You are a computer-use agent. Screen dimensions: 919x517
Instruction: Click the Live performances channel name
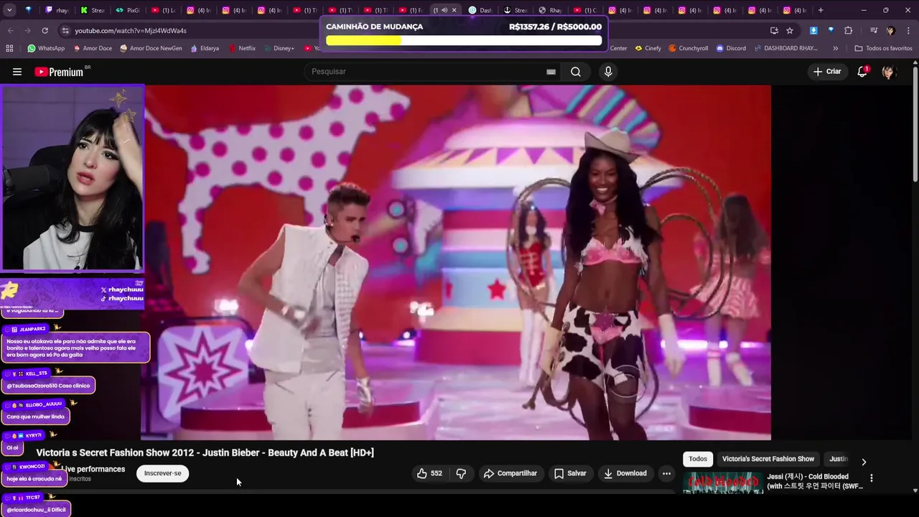tap(93, 469)
